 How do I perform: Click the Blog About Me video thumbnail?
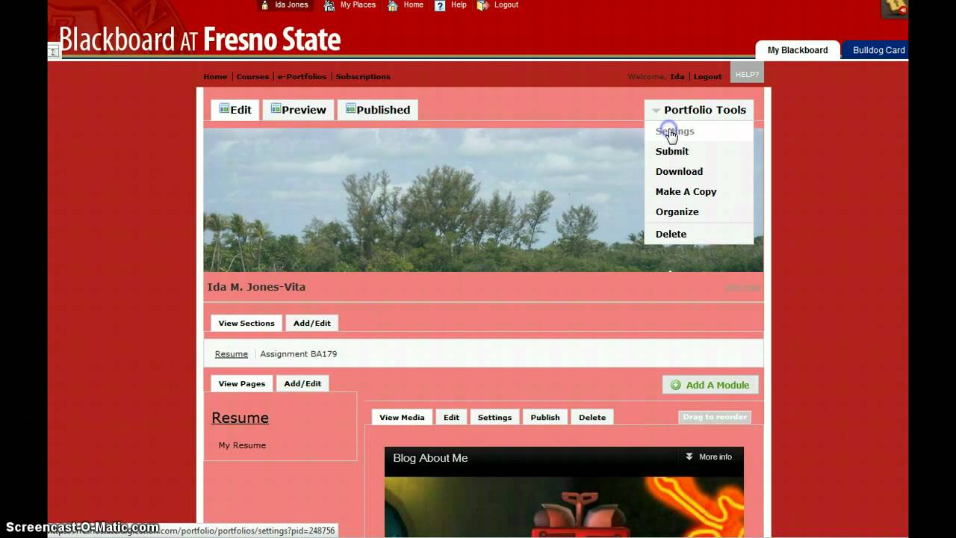tap(564, 507)
